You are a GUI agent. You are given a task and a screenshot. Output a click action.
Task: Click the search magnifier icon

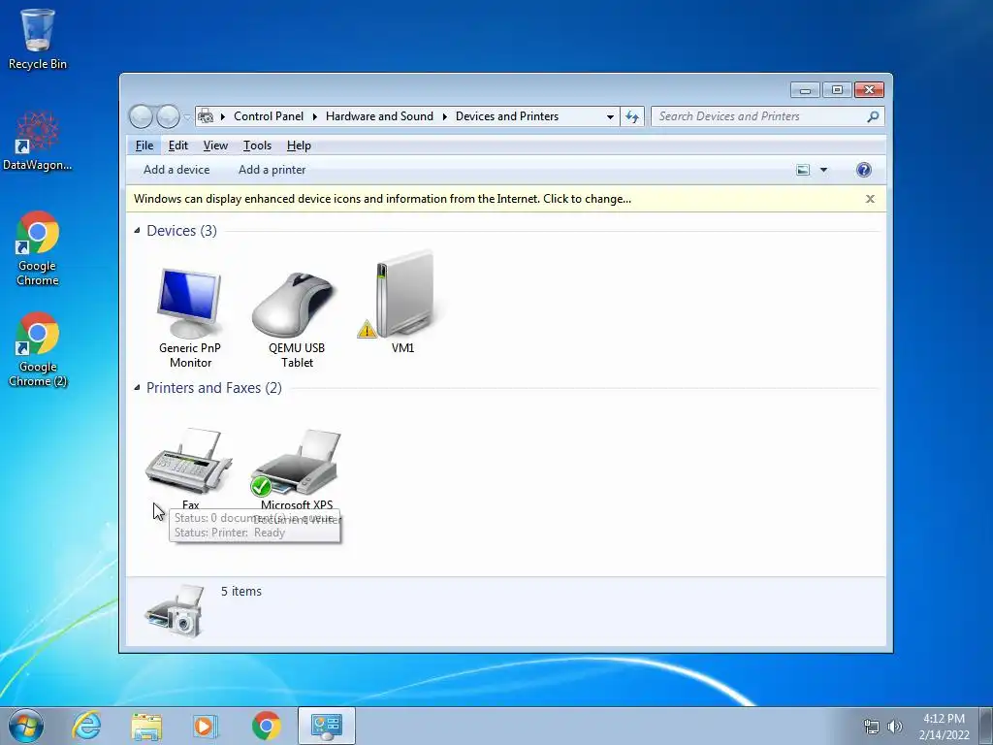click(x=874, y=116)
